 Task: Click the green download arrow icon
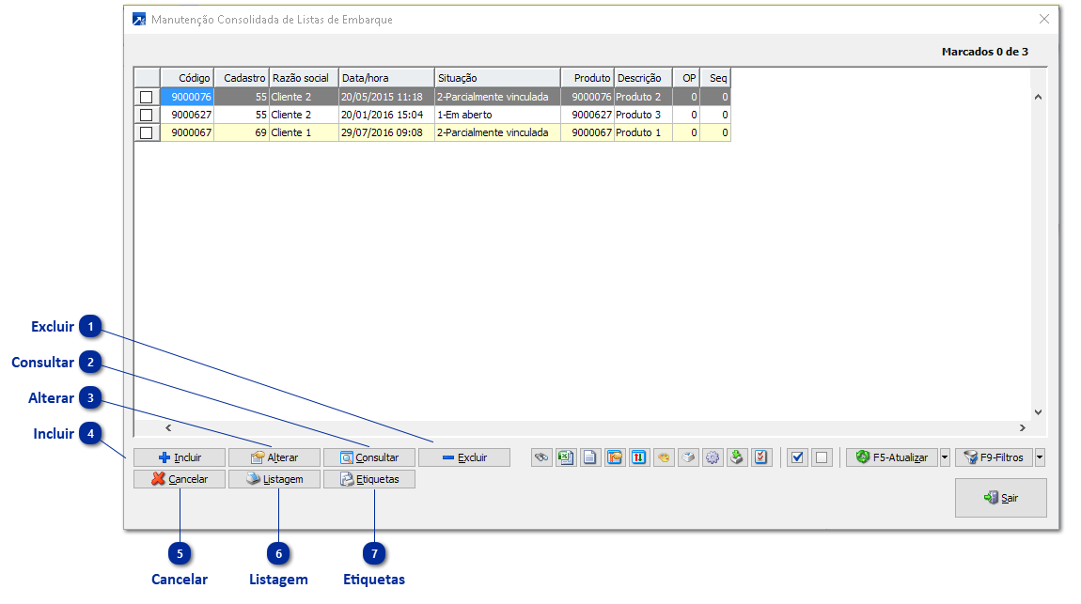736,457
